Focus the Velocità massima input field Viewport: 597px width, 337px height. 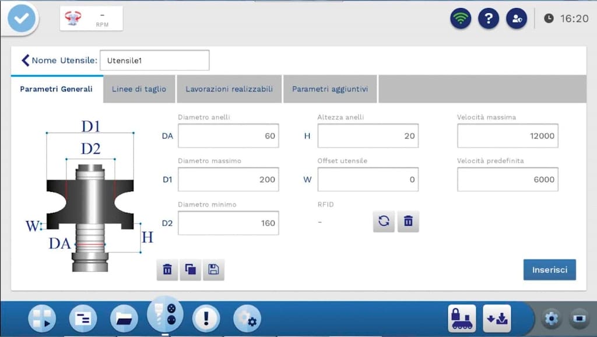[x=507, y=136]
